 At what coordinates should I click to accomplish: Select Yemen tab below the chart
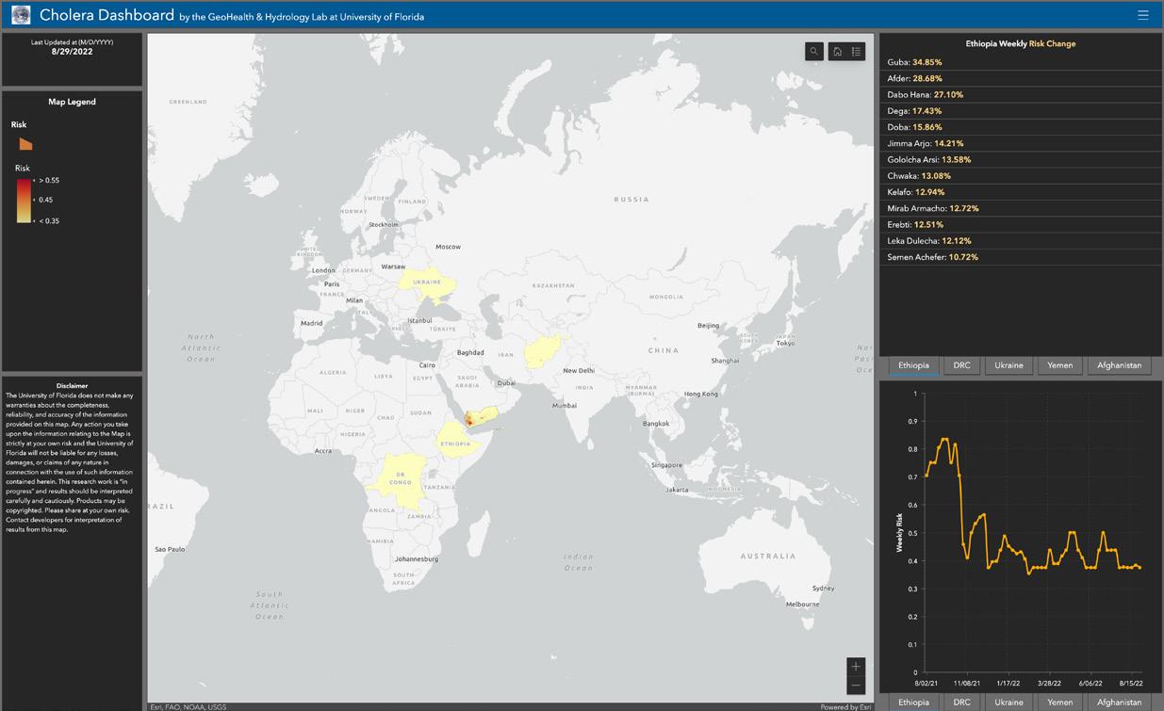click(x=1060, y=703)
